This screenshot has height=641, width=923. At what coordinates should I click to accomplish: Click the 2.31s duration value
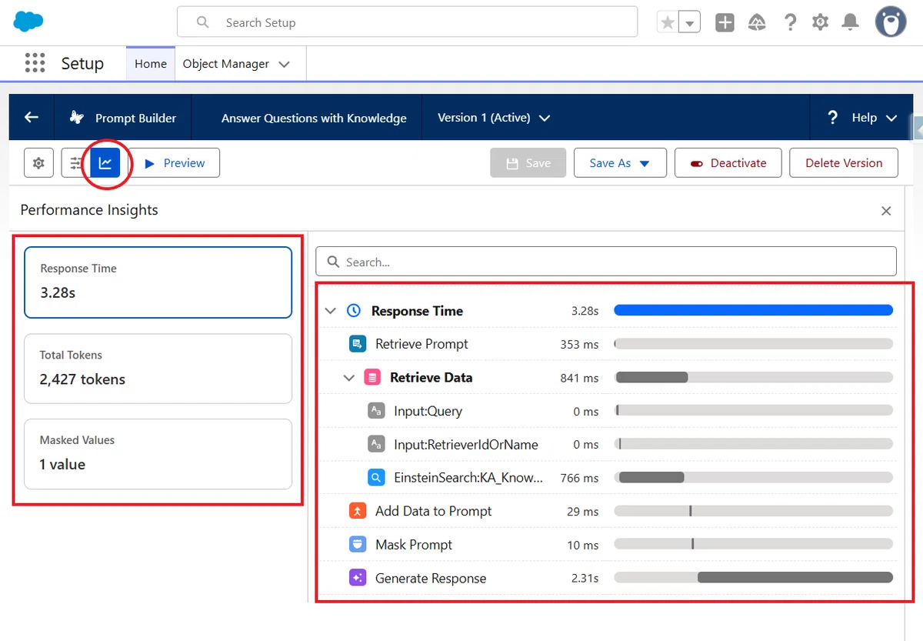tap(585, 579)
